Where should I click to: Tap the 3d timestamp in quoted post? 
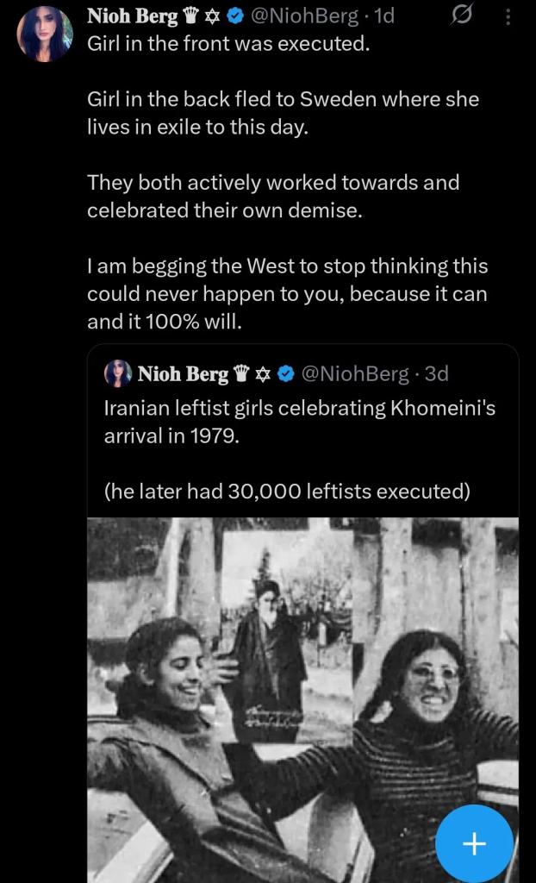437,373
